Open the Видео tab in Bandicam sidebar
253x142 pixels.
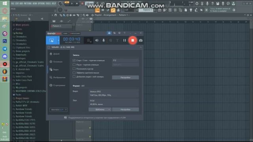(x=54, y=69)
